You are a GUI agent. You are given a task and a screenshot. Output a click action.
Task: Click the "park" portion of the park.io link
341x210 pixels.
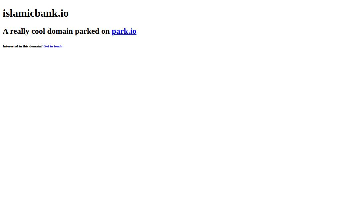(x=120, y=32)
